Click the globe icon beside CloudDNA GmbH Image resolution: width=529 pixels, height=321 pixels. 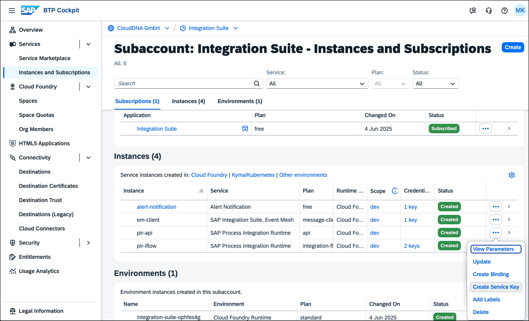[111, 28]
